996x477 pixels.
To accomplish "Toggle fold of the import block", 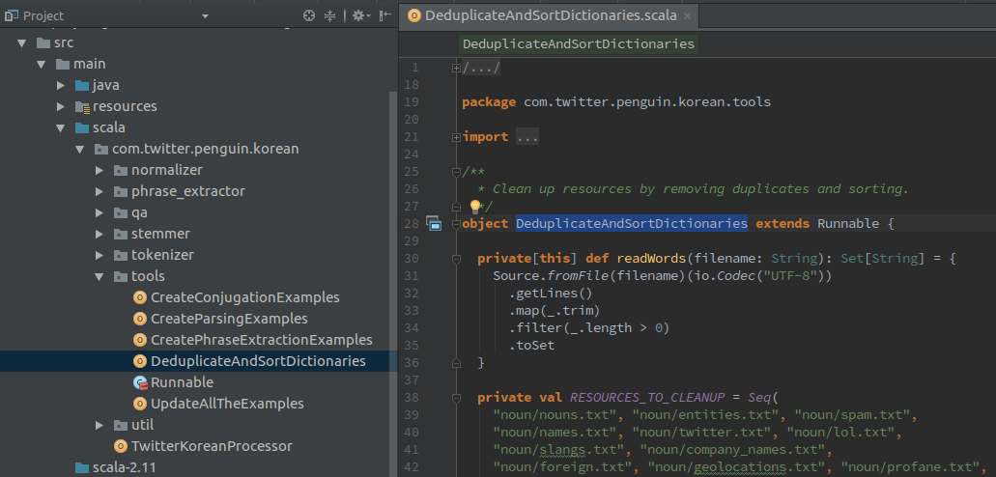I will (455, 136).
